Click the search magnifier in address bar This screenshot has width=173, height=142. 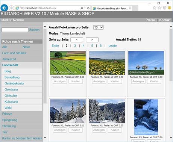coord(82,8)
